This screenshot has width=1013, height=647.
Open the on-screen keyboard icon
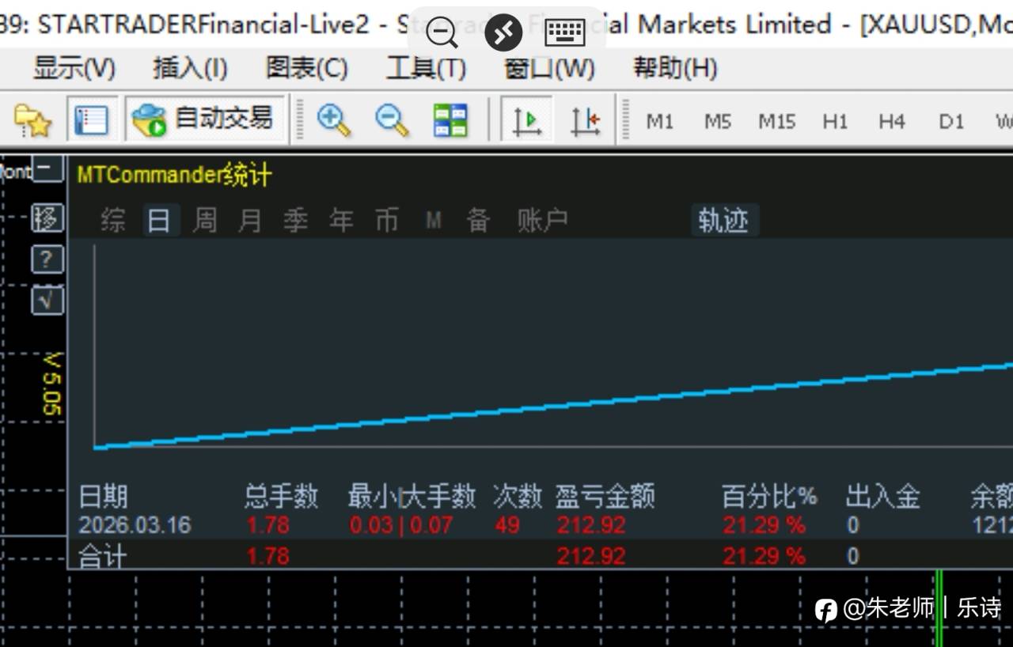pos(565,32)
